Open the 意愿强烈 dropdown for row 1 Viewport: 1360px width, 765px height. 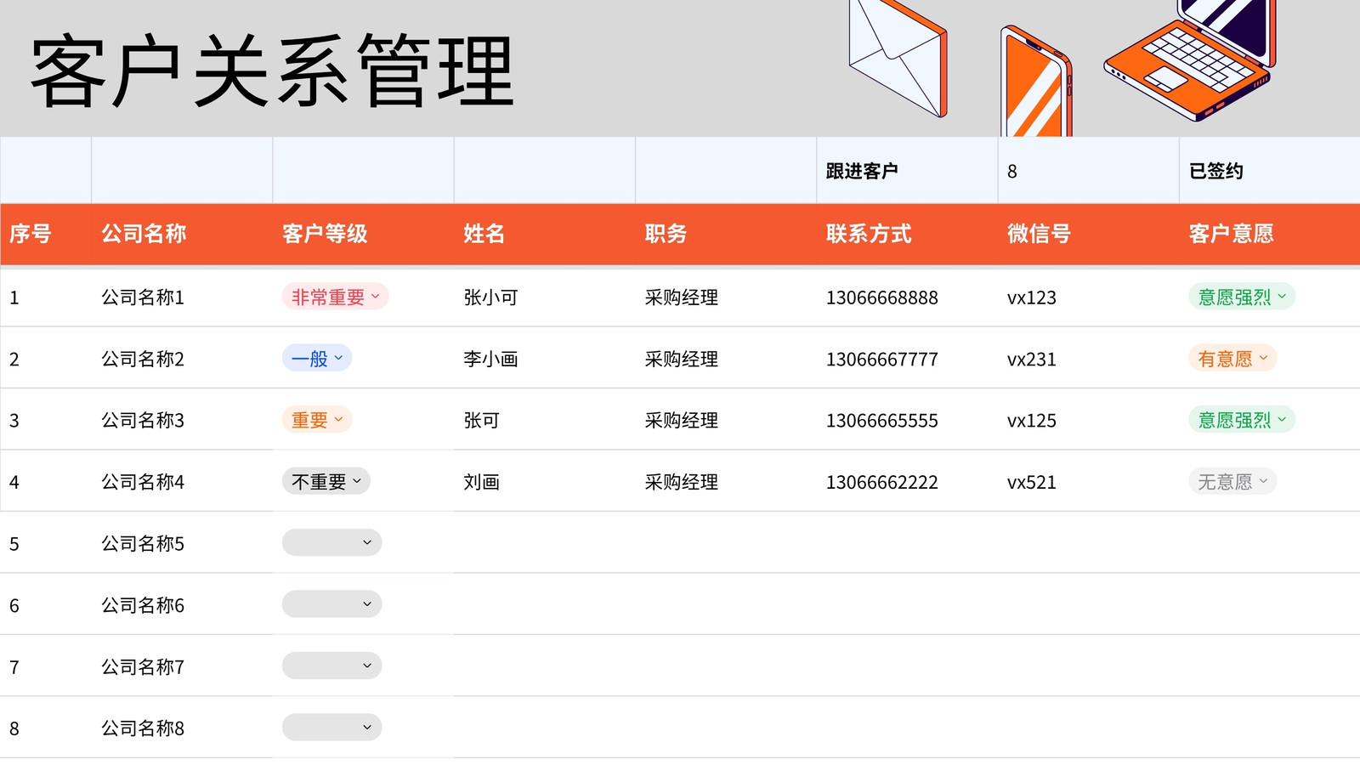coord(1241,297)
